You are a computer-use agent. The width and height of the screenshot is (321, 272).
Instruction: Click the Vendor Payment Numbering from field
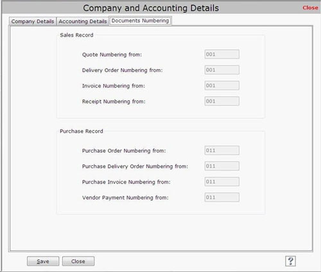pyautogui.click(x=222, y=197)
